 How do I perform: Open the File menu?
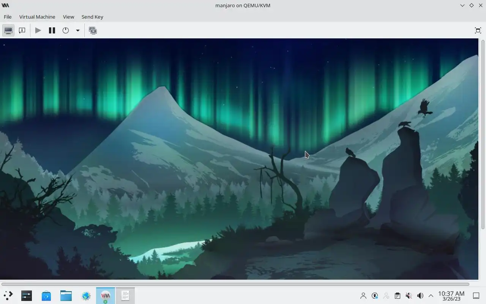(x=8, y=17)
